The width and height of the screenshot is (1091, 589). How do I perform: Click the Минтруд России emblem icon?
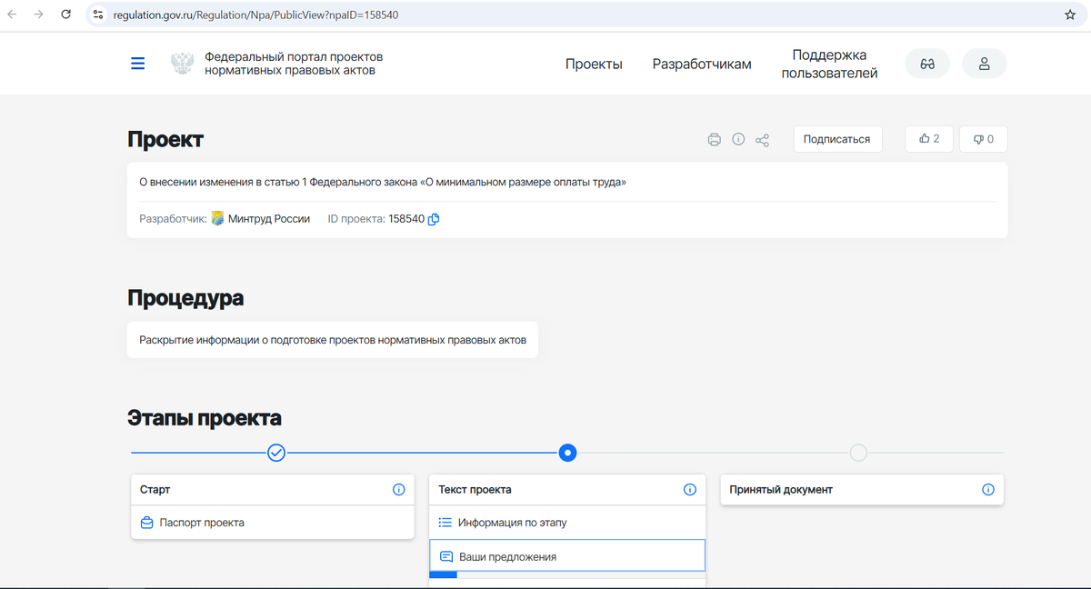pyautogui.click(x=217, y=218)
